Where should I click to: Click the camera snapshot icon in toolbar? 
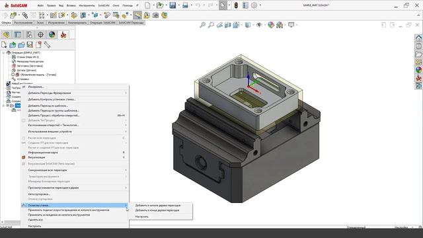click(x=156, y=15)
